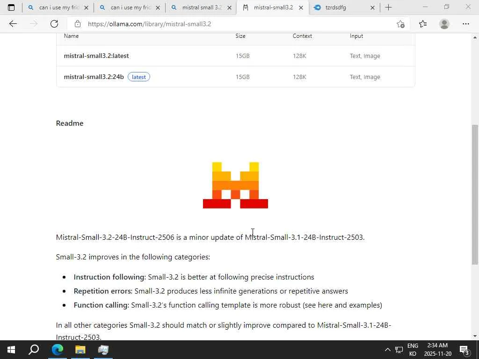The height and width of the screenshot is (359, 479).
Task: Follow the 'examples' link in Function calling
Action: 363,305
